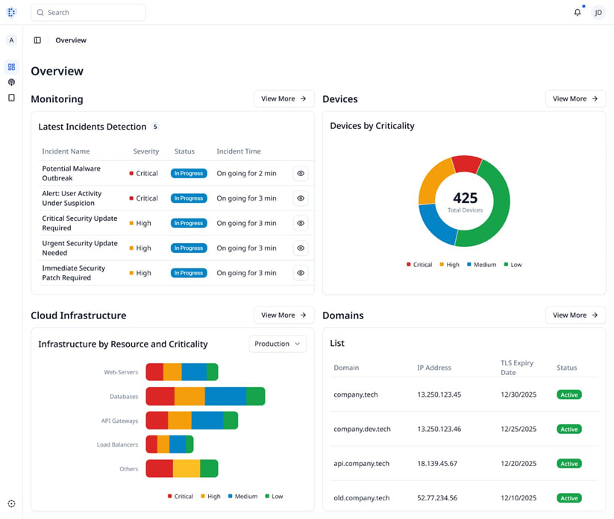Image resolution: width=614 pixels, height=519 pixels.
Task: Open settings gear at sidebar bottom
Action: coord(11,504)
